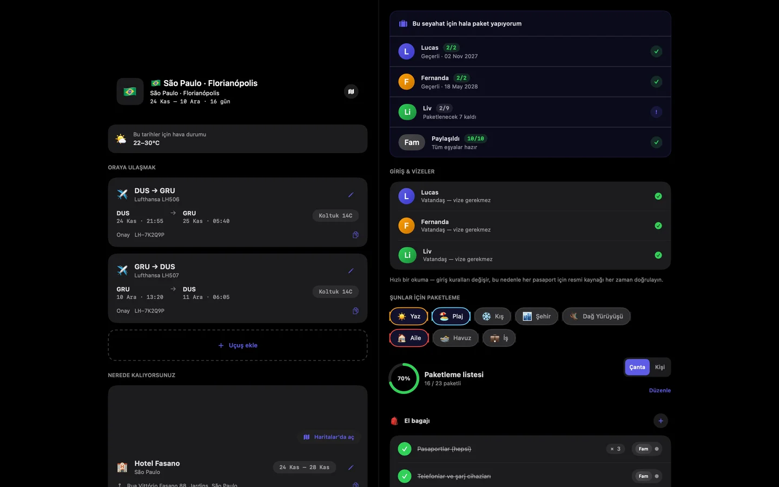Edit the DUS → GRU flight with the pencil
Screen dimensions: 779x487
tap(351, 195)
